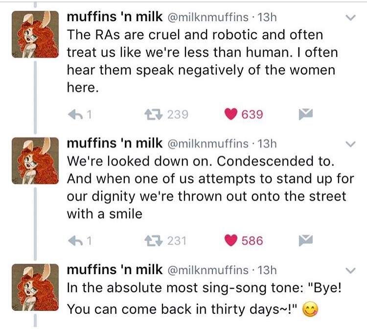Unlike the tweet with 639 likes
The height and width of the screenshot is (333, 367).
(233, 115)
